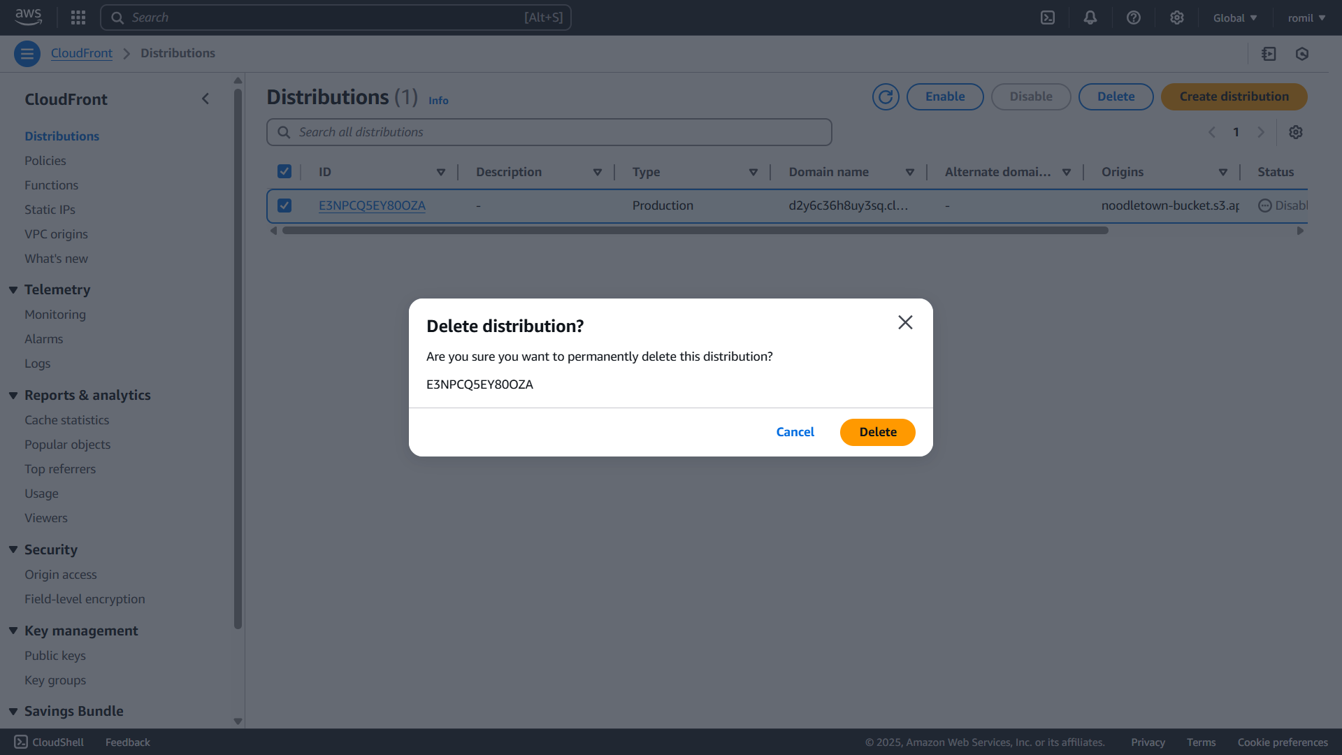Open the Info link next to Distributions

coord(438,101)
